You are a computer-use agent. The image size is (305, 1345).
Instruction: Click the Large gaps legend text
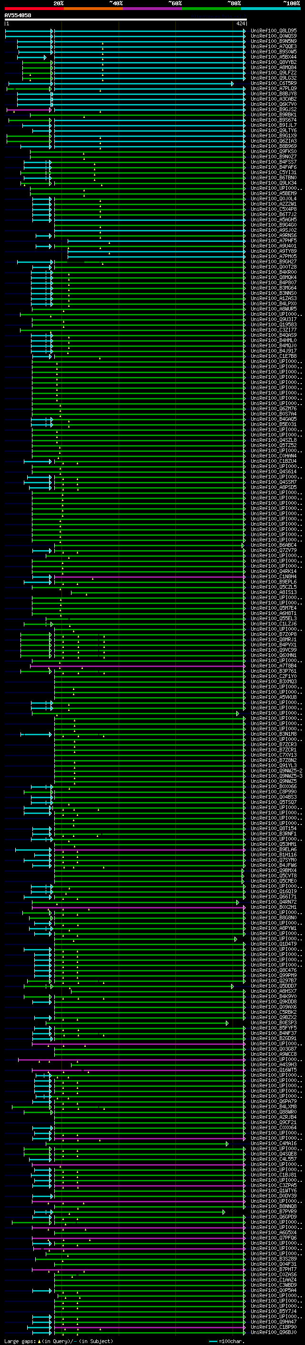click(59, 1341)
